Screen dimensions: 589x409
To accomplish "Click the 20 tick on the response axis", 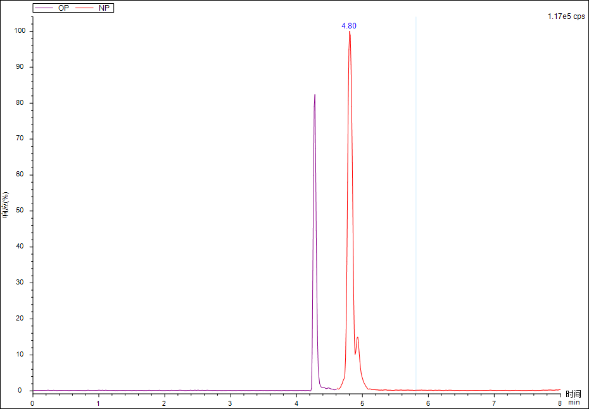I will (x=20, y=319).
